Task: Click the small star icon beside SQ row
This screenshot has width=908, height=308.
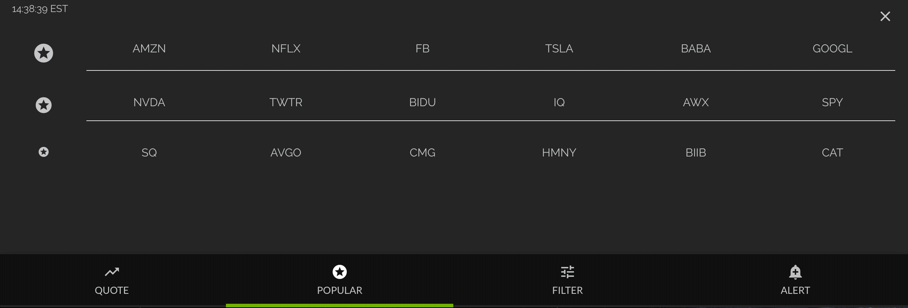Action: point(44,152)
